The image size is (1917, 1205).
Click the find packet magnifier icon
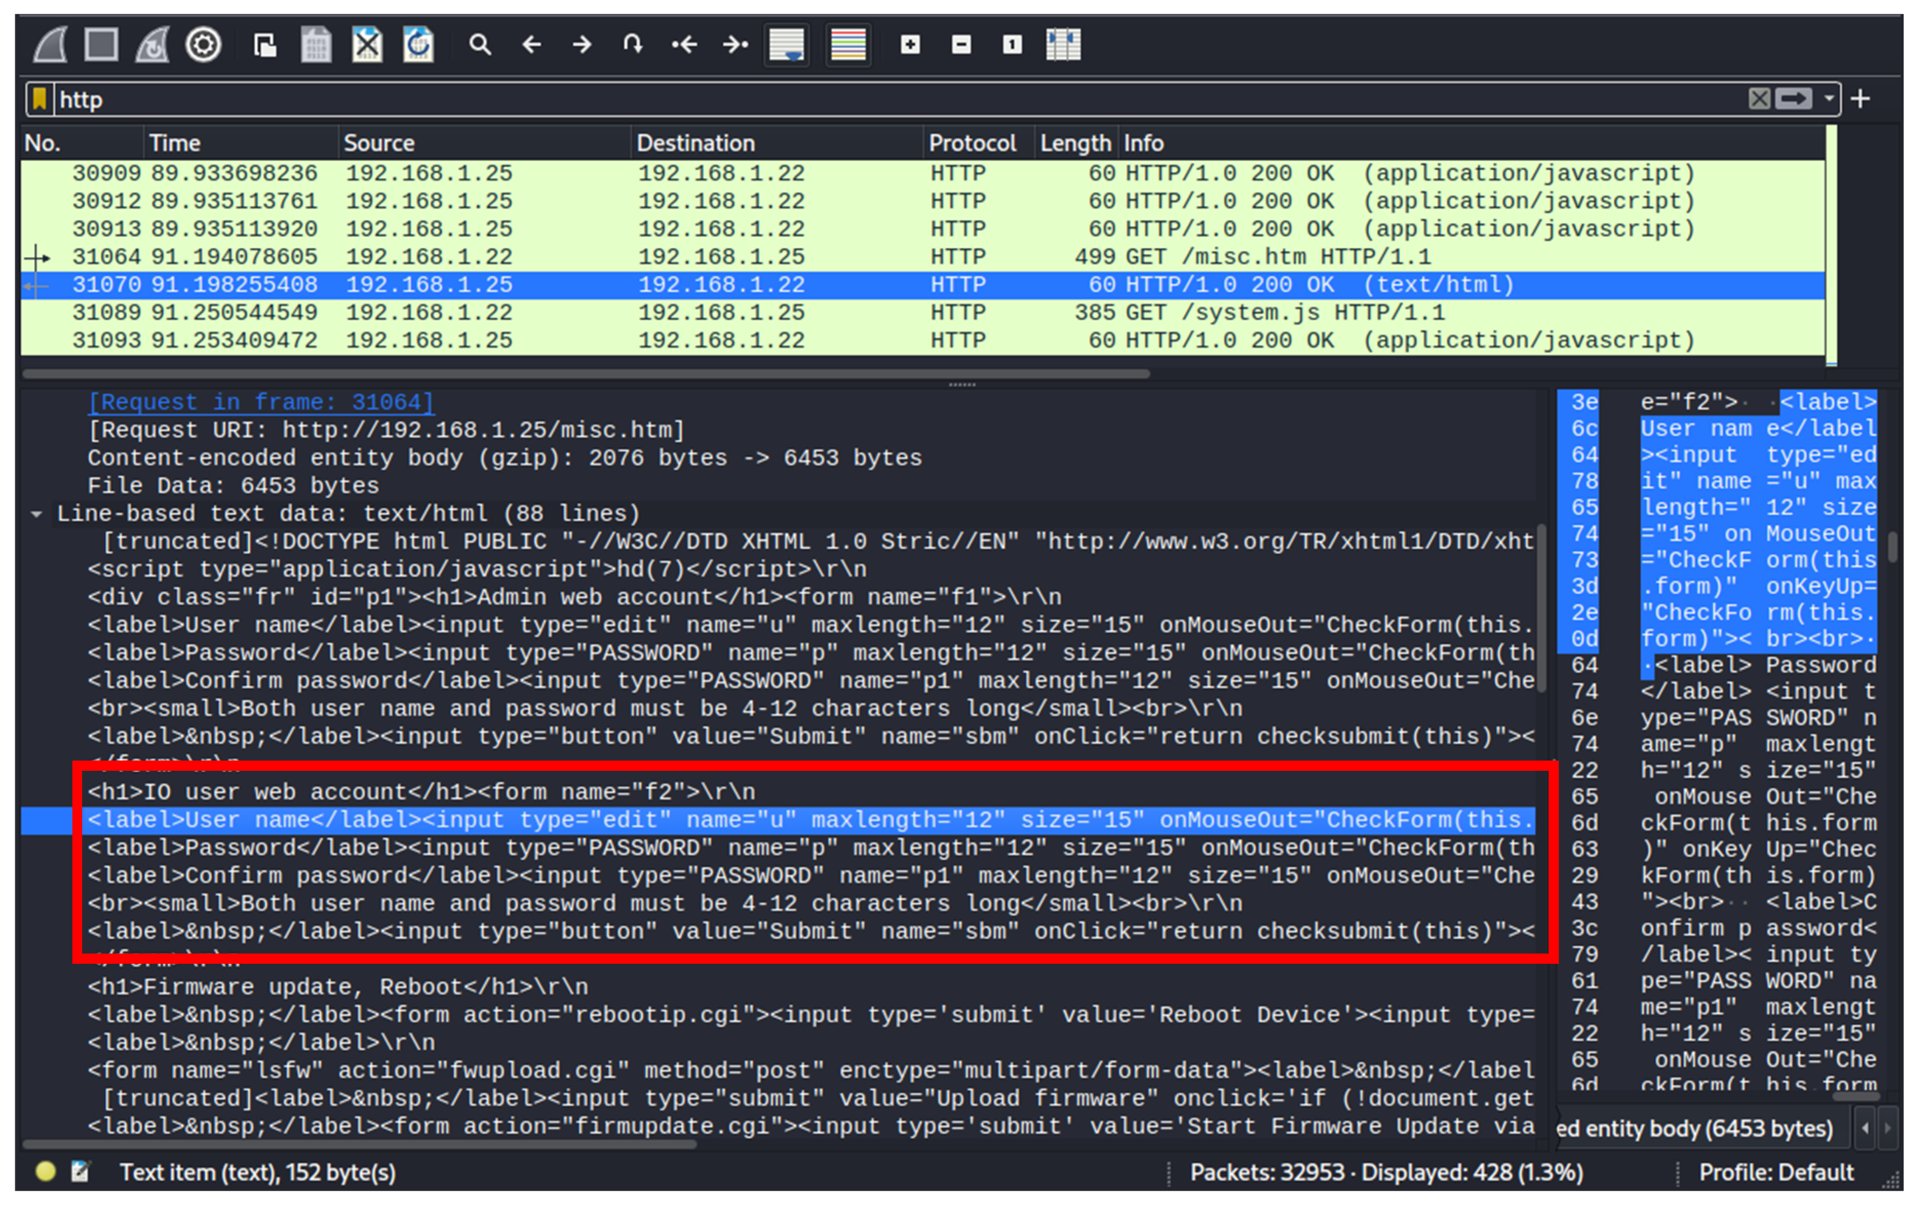tap(479, 45)
